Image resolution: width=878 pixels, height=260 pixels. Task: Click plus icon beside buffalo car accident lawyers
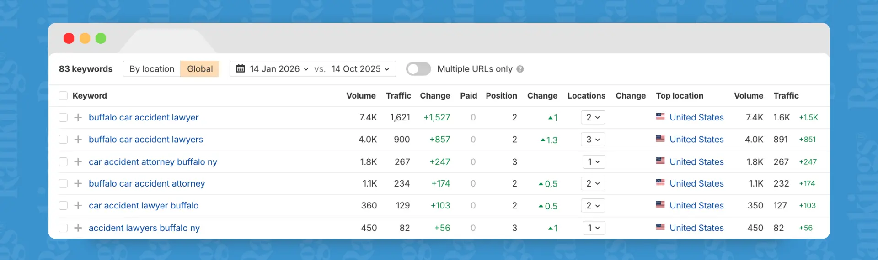click(78, 140)
